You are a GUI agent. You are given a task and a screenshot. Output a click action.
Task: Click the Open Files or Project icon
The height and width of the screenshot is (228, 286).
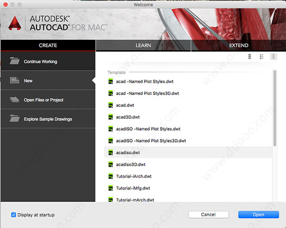coord(14,100)
